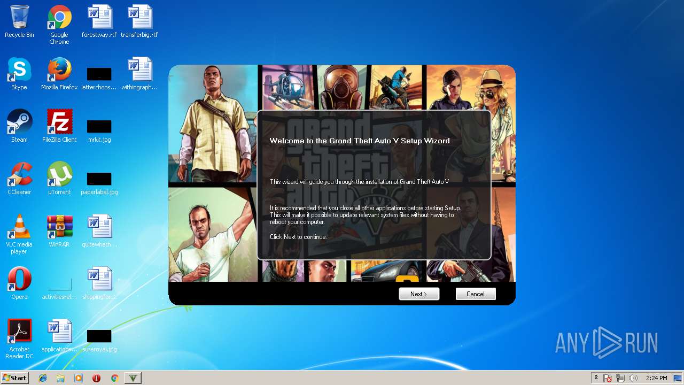Select the sureroyal.jpg image file
The image size is (684, 385).
coord(99,340)
